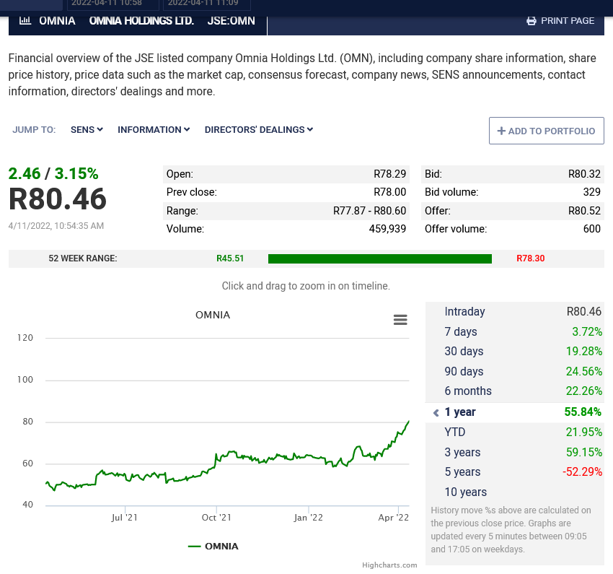Select the 5 years period row
The height and width of the screenshot is (574, 613).
(514, 472)
